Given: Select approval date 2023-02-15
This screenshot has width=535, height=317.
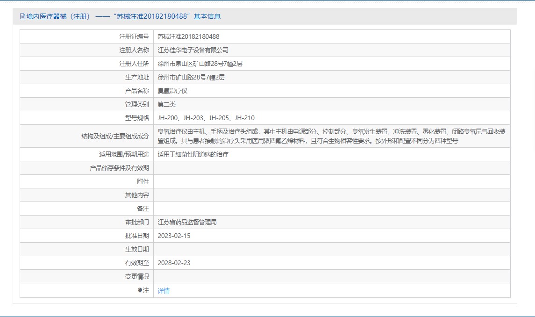Looking at the screenshot, I should 174,236.
